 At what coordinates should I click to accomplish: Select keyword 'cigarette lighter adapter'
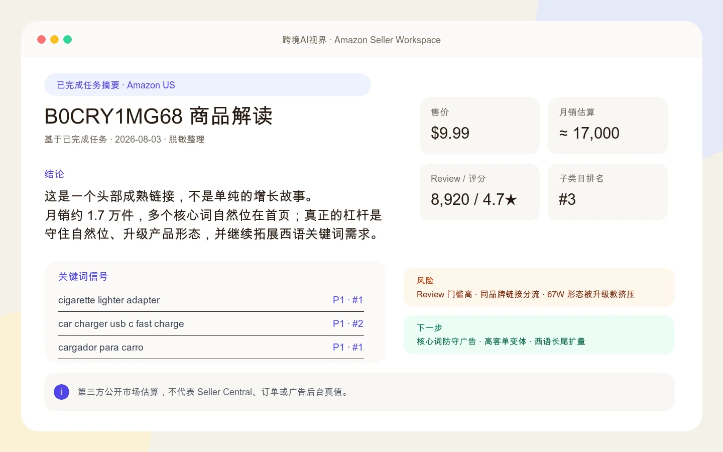tap(109, 300)
